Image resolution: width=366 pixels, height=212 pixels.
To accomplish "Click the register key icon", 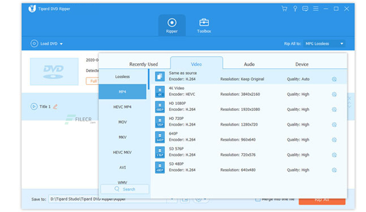I will tap(295, 9).
